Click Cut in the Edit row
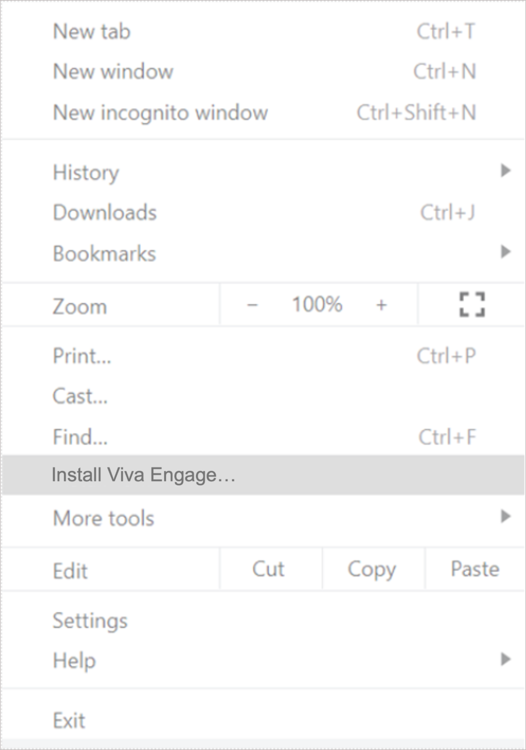This screenshot has width=526, height=750. tap(269, 569)
